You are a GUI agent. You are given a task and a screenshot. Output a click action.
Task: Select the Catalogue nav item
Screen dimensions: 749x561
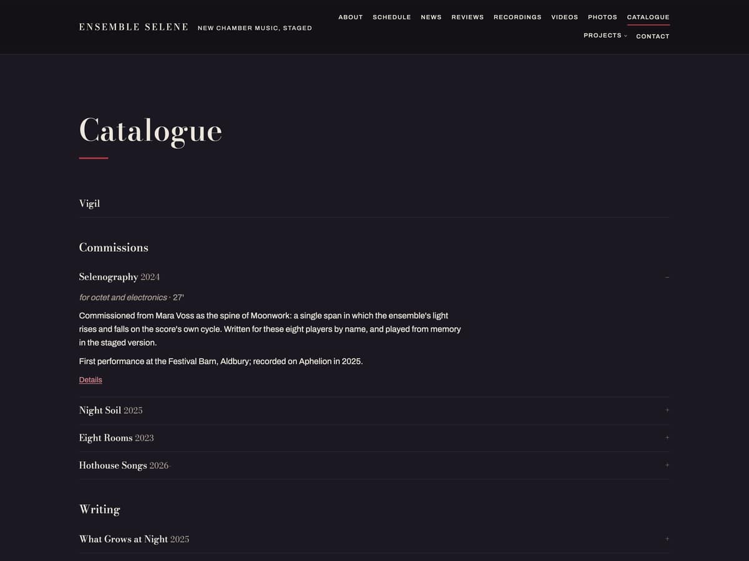(648, 17)
